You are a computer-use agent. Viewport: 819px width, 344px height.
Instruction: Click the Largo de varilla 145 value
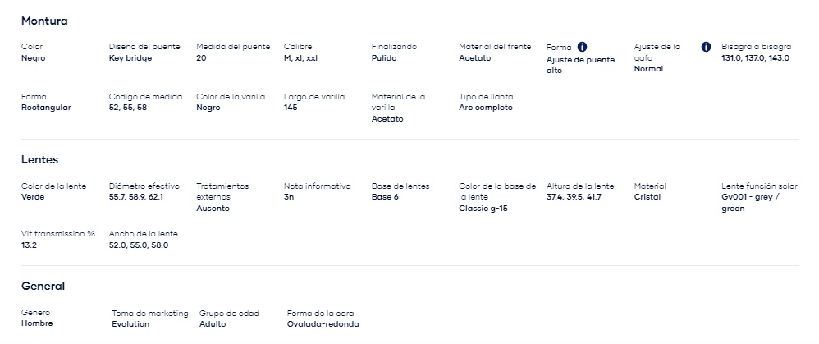291,108
